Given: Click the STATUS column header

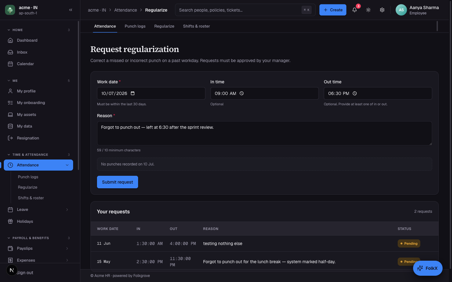Looking at the screenshot, I should click(404, 229).
